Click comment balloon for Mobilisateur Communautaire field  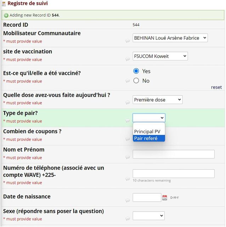click(x=128, y=41)
